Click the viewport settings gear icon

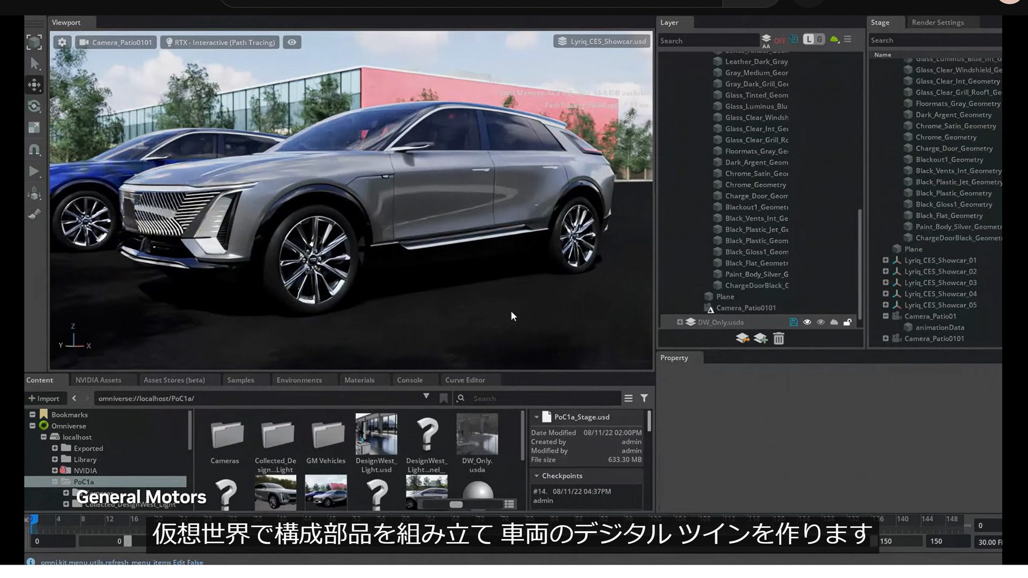(62, 42)
